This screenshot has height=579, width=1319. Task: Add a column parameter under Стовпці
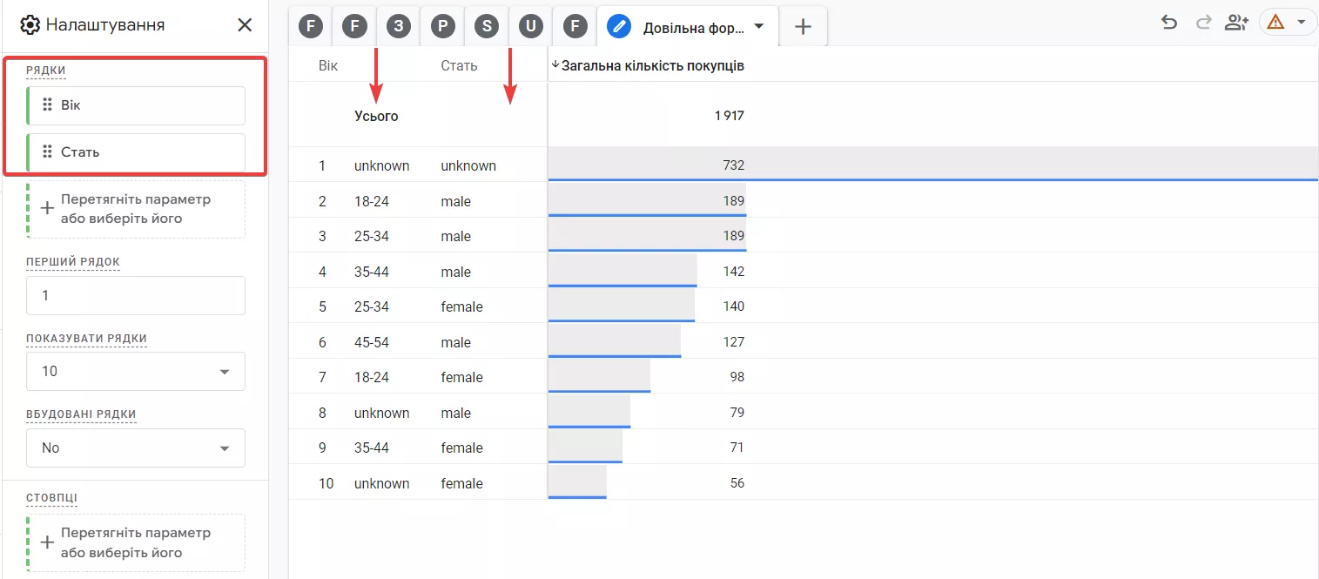136,542
